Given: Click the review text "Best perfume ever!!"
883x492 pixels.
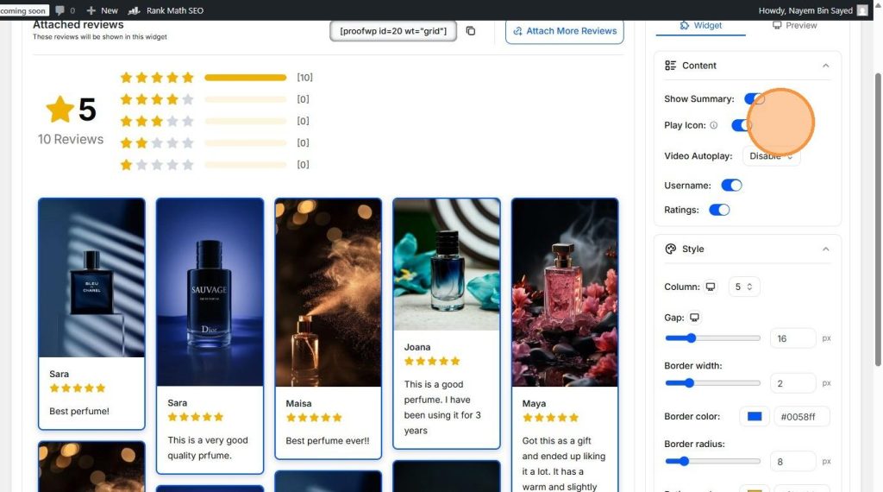Looking at the screenshot, I should point(327,441).
